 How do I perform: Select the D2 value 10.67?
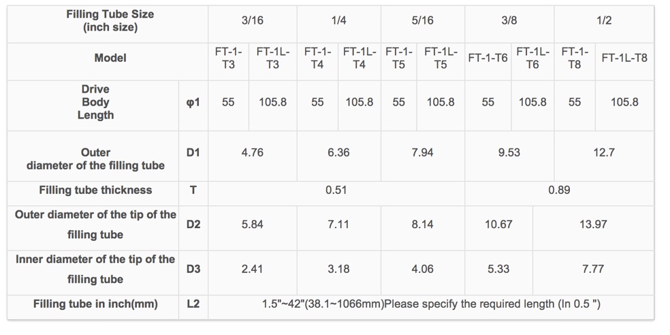click(x=498, y=224)
